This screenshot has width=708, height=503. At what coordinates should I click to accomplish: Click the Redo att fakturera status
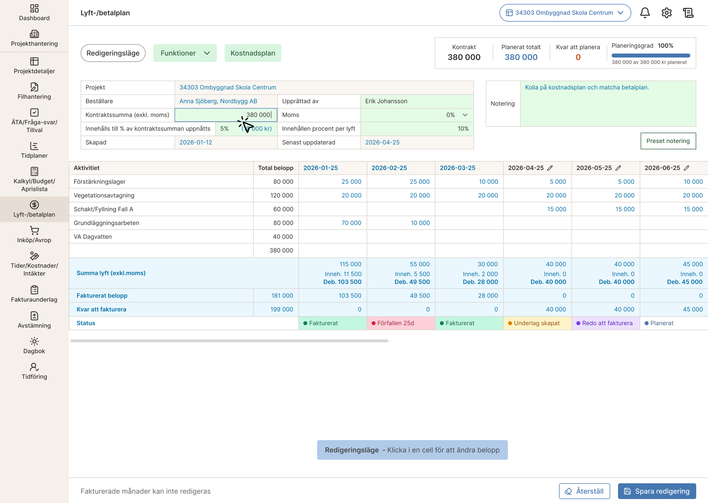coord(605,323)
